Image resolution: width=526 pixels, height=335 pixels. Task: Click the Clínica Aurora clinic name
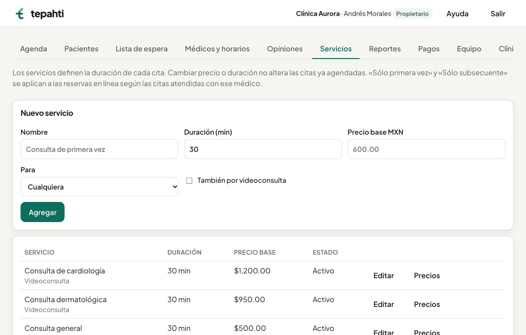point(318,14)
